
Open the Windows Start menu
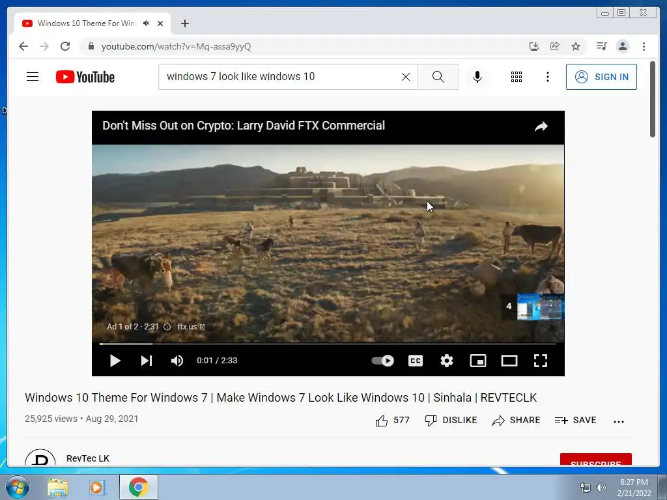point(18,487)
